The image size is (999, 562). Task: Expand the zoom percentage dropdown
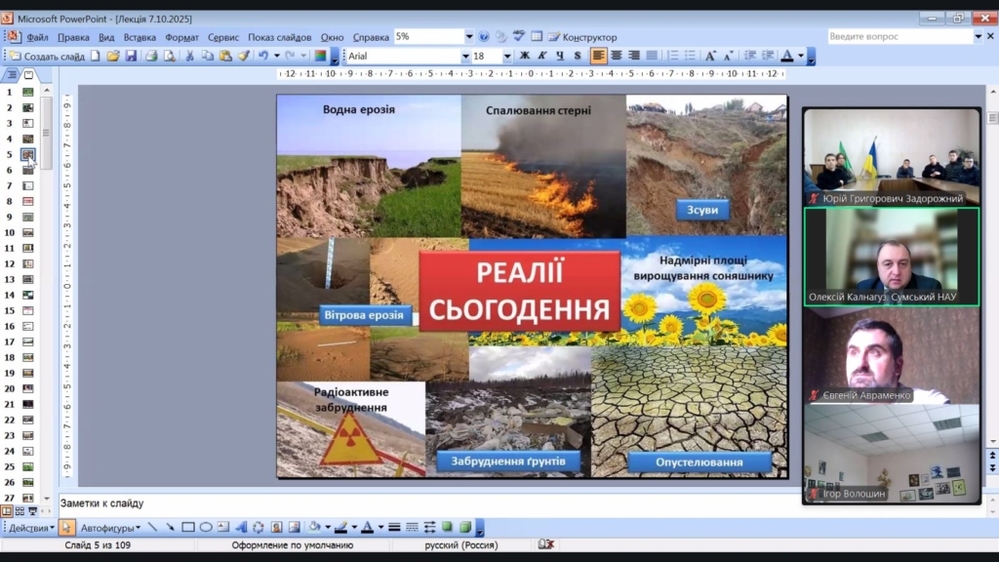[x=469, y=37]
